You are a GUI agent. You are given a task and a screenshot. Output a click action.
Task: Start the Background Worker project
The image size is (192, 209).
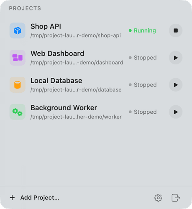click(176, 112)
